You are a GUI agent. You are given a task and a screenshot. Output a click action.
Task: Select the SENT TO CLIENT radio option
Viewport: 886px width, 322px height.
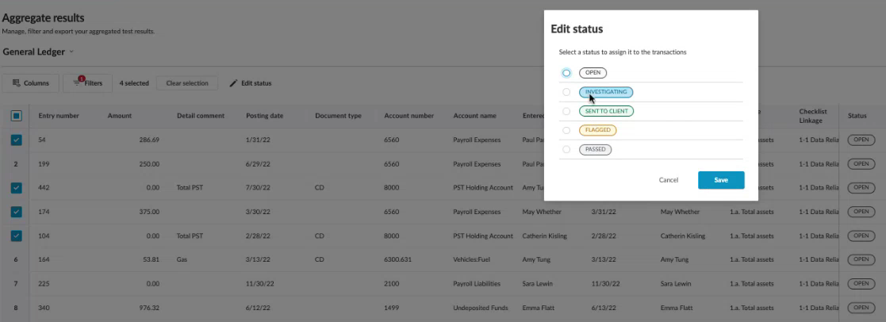pos(566,111)
